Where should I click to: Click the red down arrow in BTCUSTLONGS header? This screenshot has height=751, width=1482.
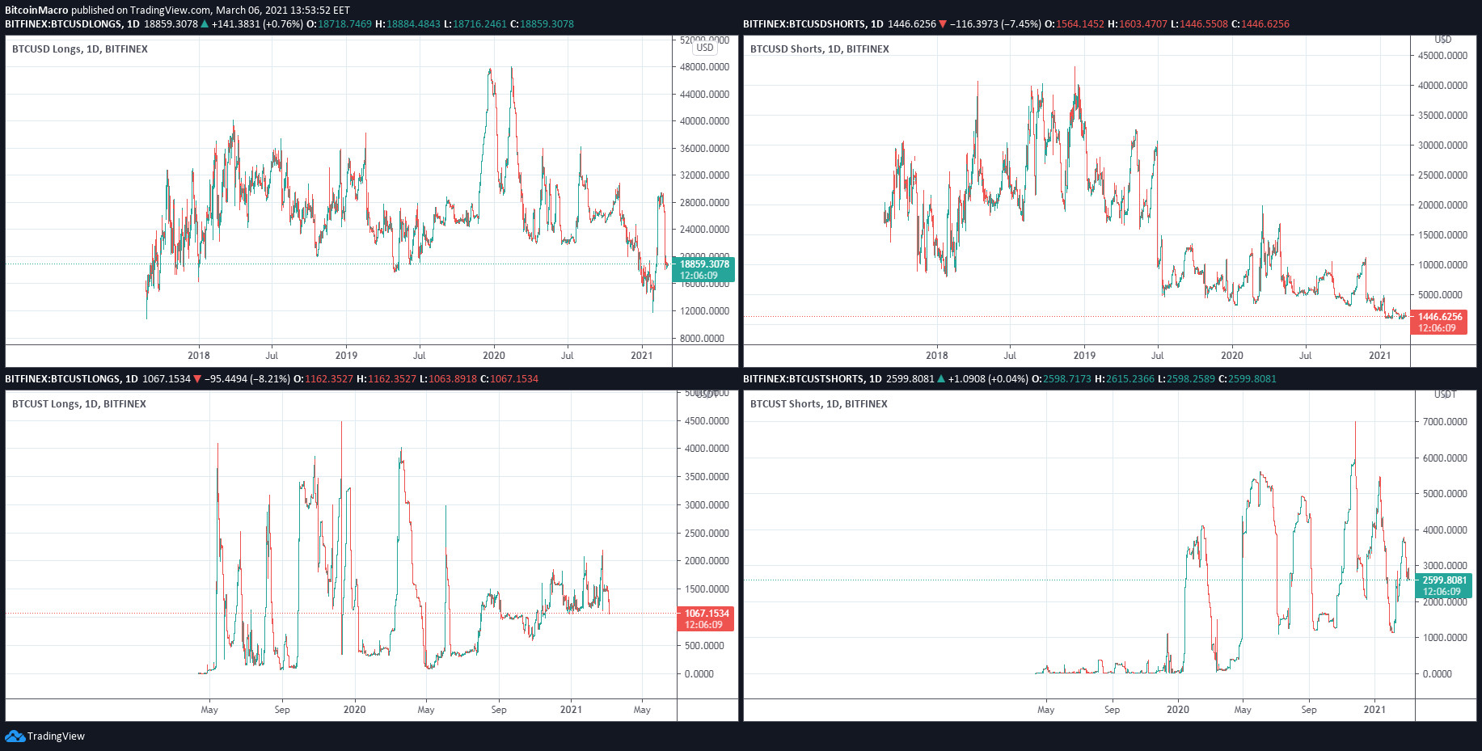point(197,379)
